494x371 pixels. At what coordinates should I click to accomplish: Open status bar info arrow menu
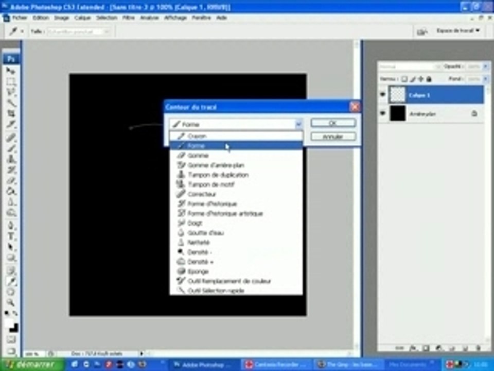click(142, 353)
